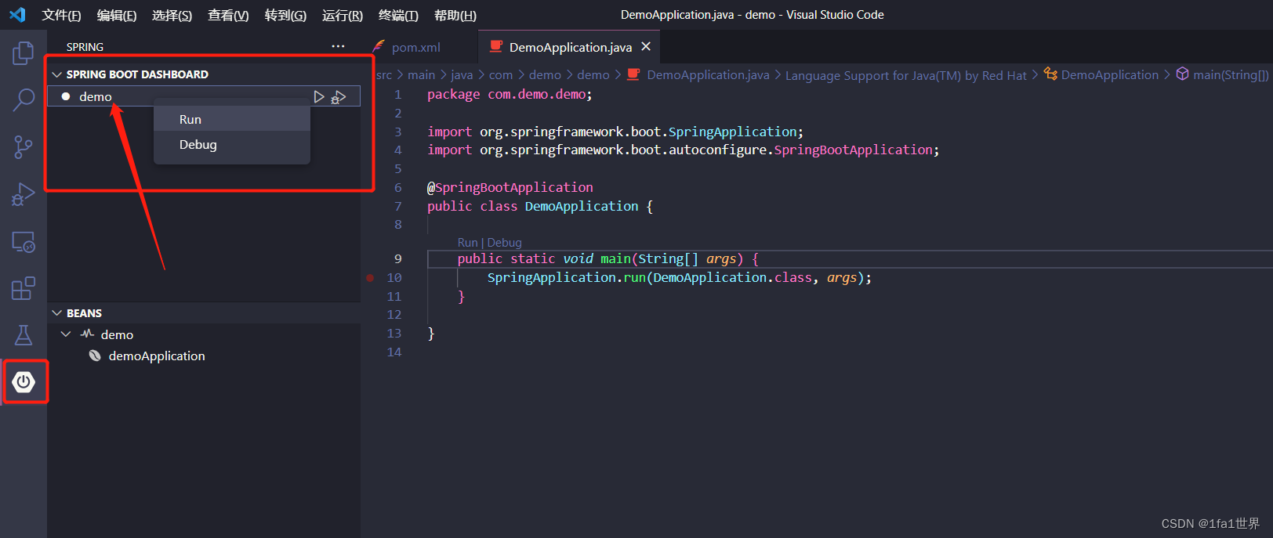Click the run arrow icon for demo app
Image resolution: width=1273 pixels, height=538 pixels.
(x=319, y=96)
